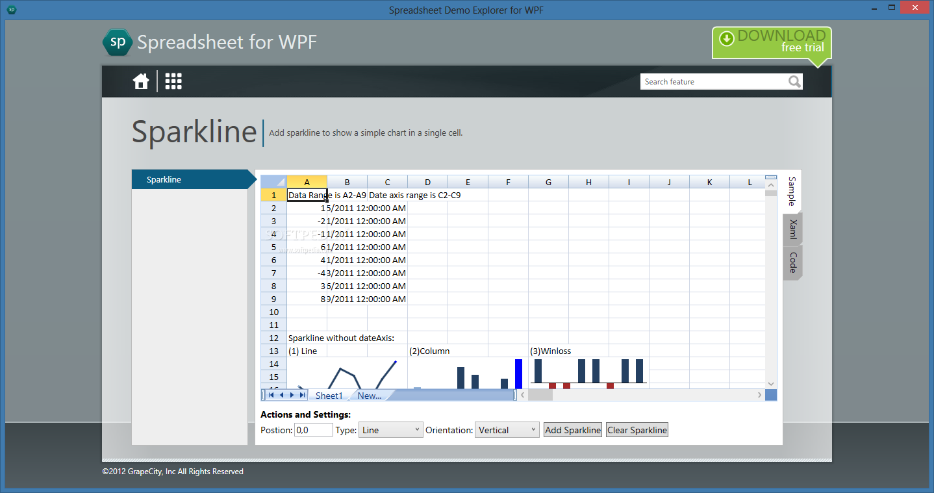The height and width of the screenshot is (493, 934).
Task: Click the title bar application icon
Action: 12,10
